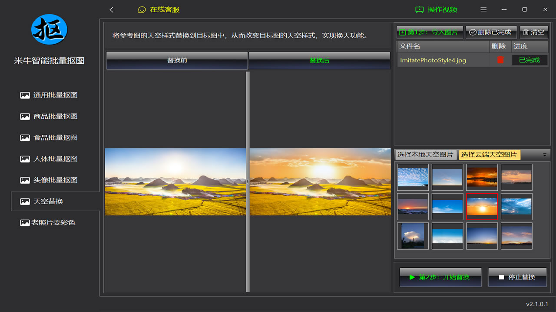The image size is (556, 312).
Task: Open the hamburger menu in title bar
Action: click(483, 10)
